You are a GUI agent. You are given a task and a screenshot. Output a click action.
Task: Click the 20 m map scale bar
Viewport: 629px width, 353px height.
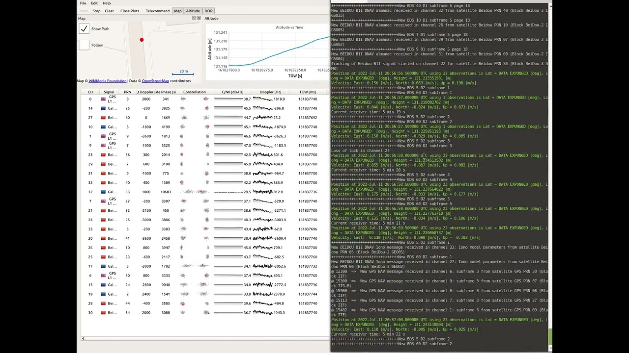[x=183, y=73]
